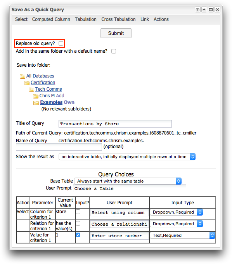Open the Base Table dropdown
Viewport: 232px width, 264px height.
128,181
